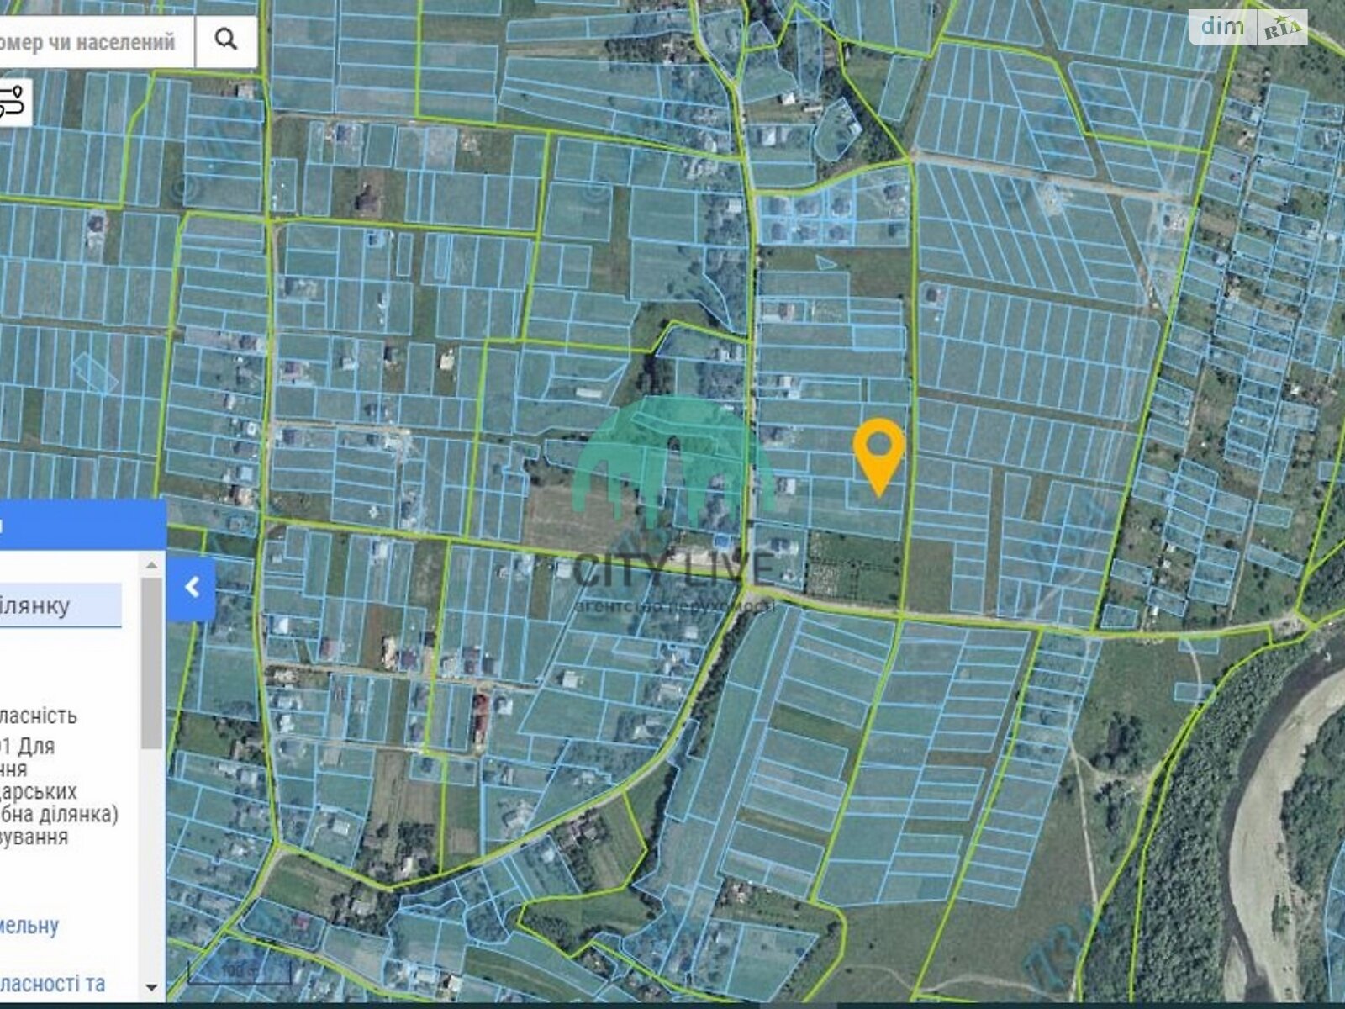Click the panel scrollbar down arrow
This screenshot has height=1009, width=1345.
(x=151, y=986)
